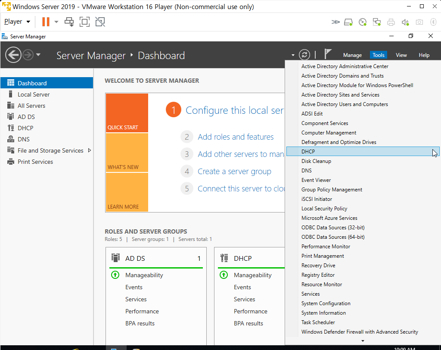Click the WHAT'S NEW tile

(127, 152)
